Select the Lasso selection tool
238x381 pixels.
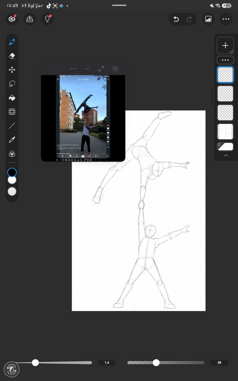tap(12, 84)
